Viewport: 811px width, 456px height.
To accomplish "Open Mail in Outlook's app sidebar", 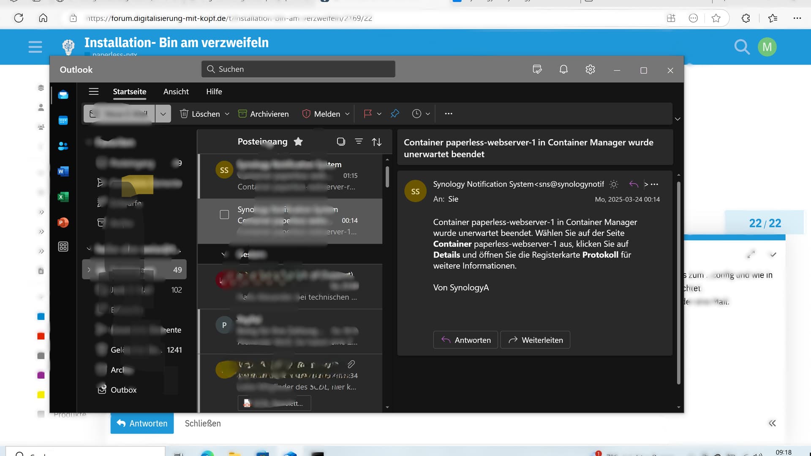I will (63, 95).
